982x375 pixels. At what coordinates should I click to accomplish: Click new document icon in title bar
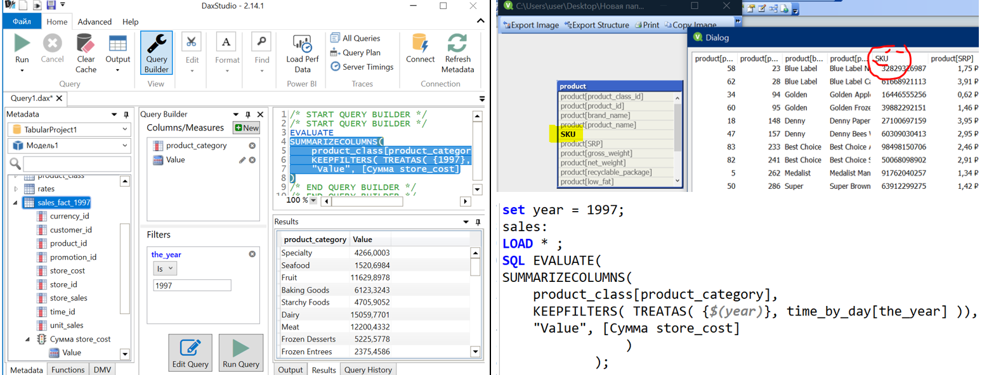[x=23, y=5]
